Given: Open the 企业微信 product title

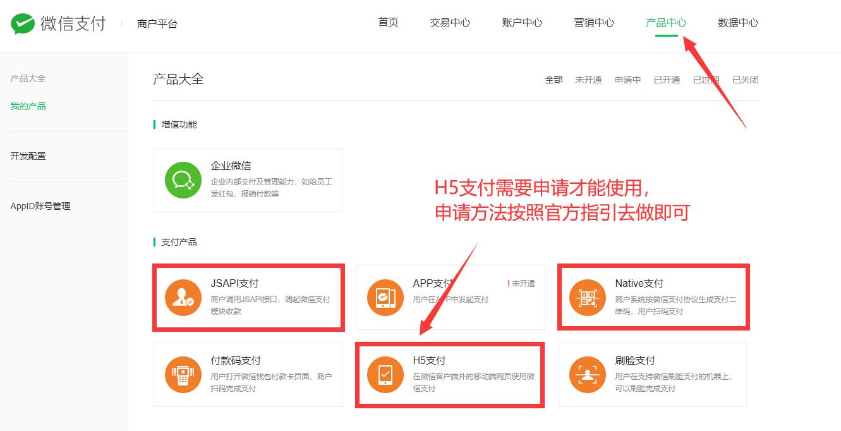Looking at the screenshot, I should [231, 166].
